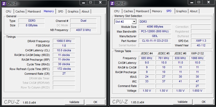This screenshot has height=107, width=216.
Task: Click the empty Serial Number field
Action: click(x=155, y=45)
